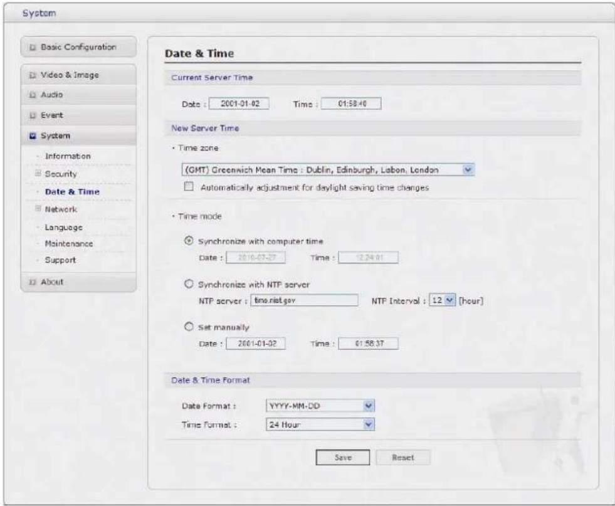This screenshot has height=506, width=615.
Task: Click the manual Time field
Action: [x=368, y=344]
